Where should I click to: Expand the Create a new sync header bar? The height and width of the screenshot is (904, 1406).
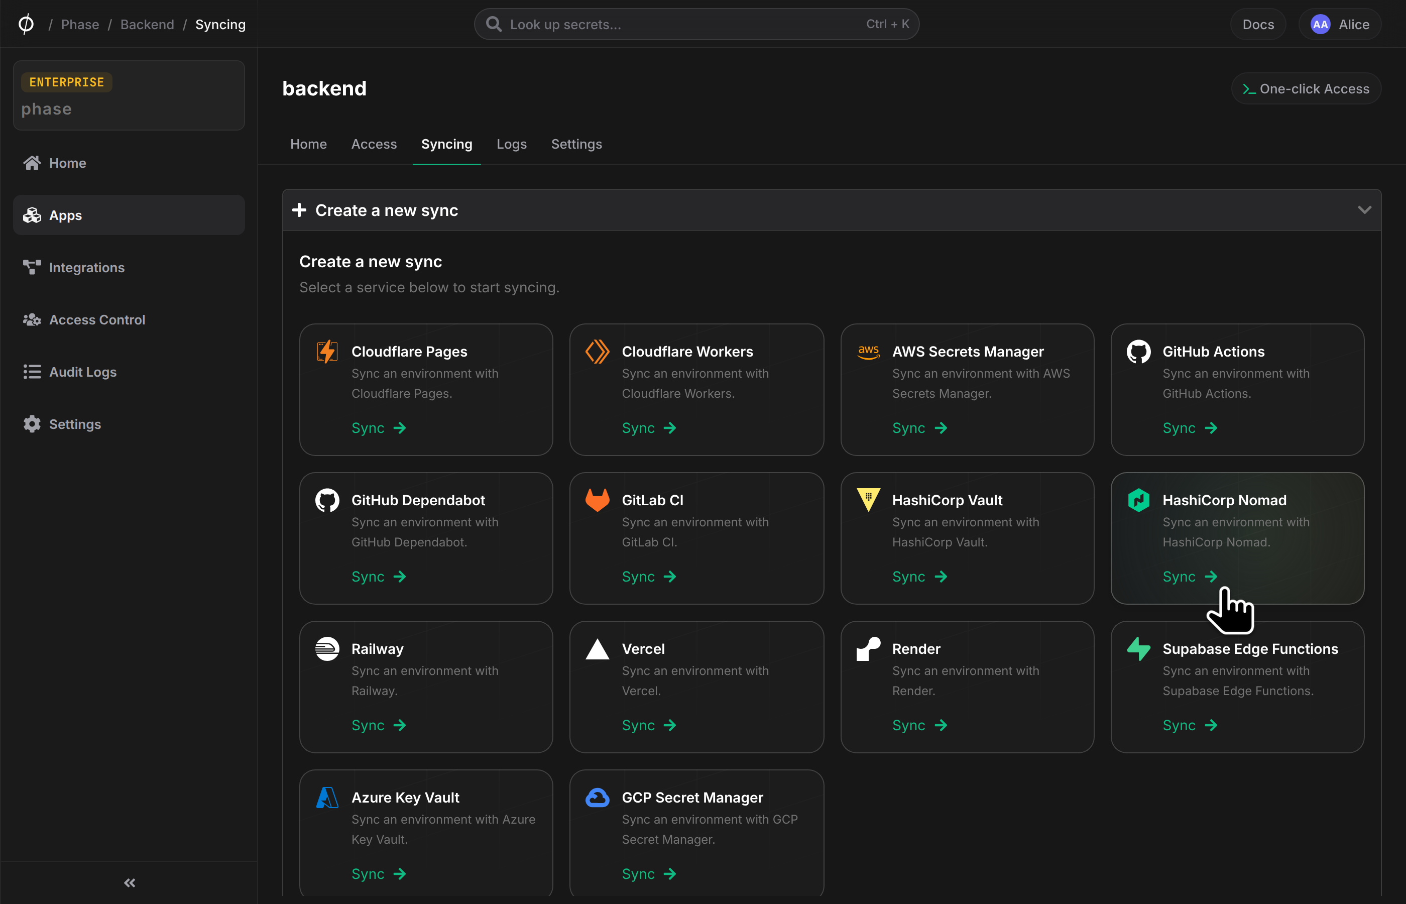[832, 210]
